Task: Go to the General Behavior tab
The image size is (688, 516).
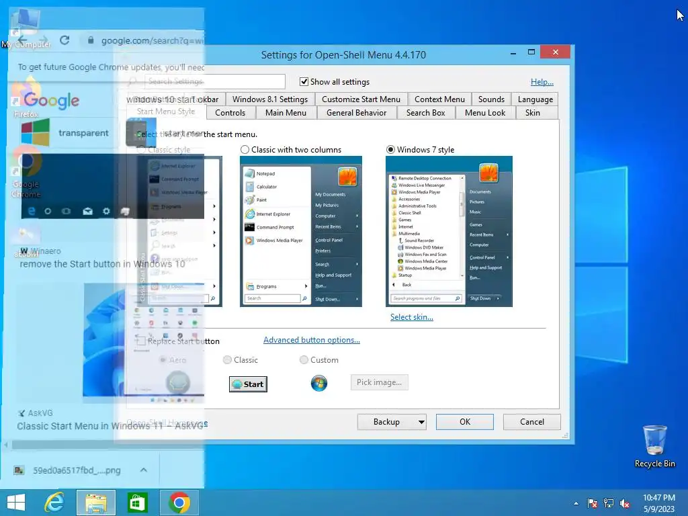Action: (356, 113)
